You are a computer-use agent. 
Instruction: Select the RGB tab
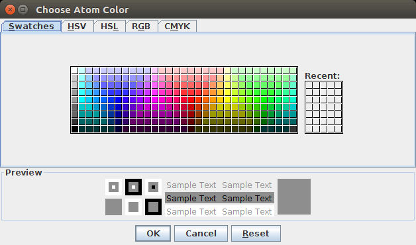coord(141,26)
